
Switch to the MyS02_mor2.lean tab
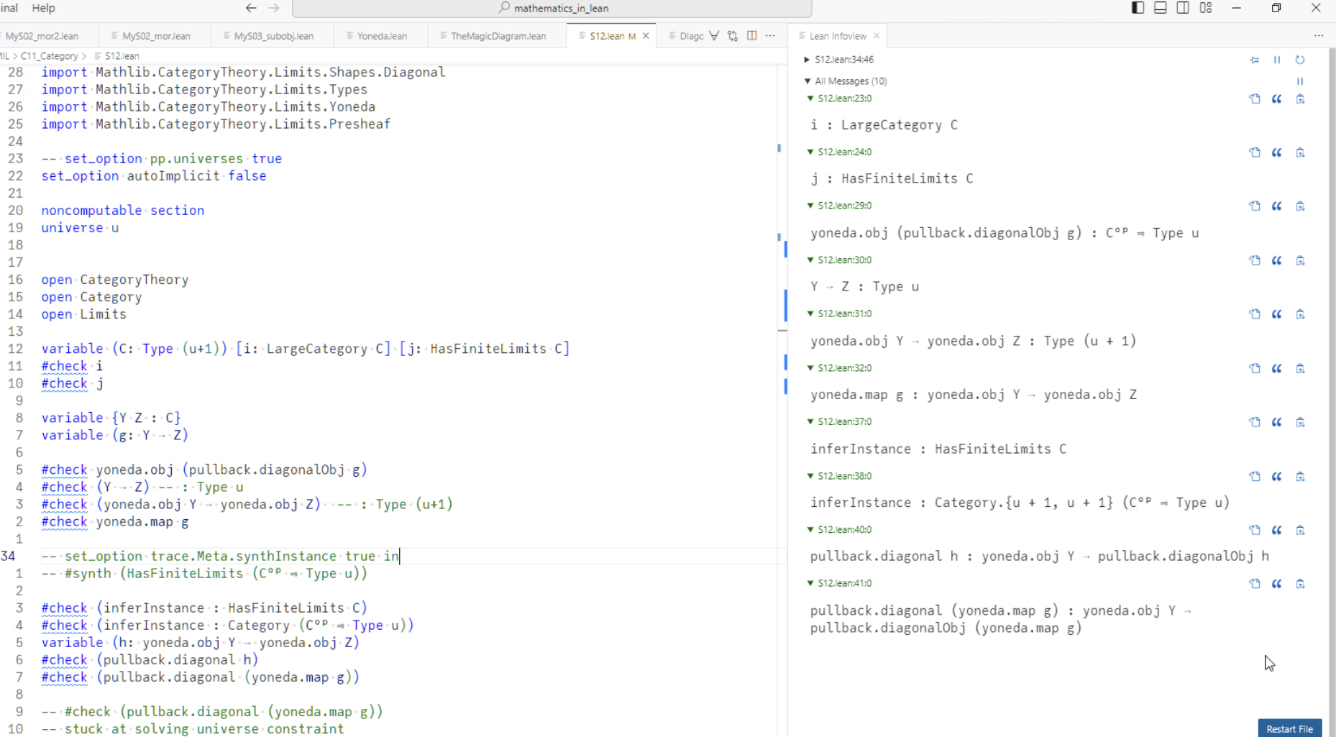42,36
